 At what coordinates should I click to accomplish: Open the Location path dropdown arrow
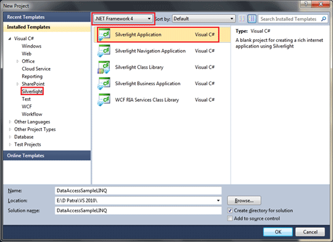[x=218, y=201]
